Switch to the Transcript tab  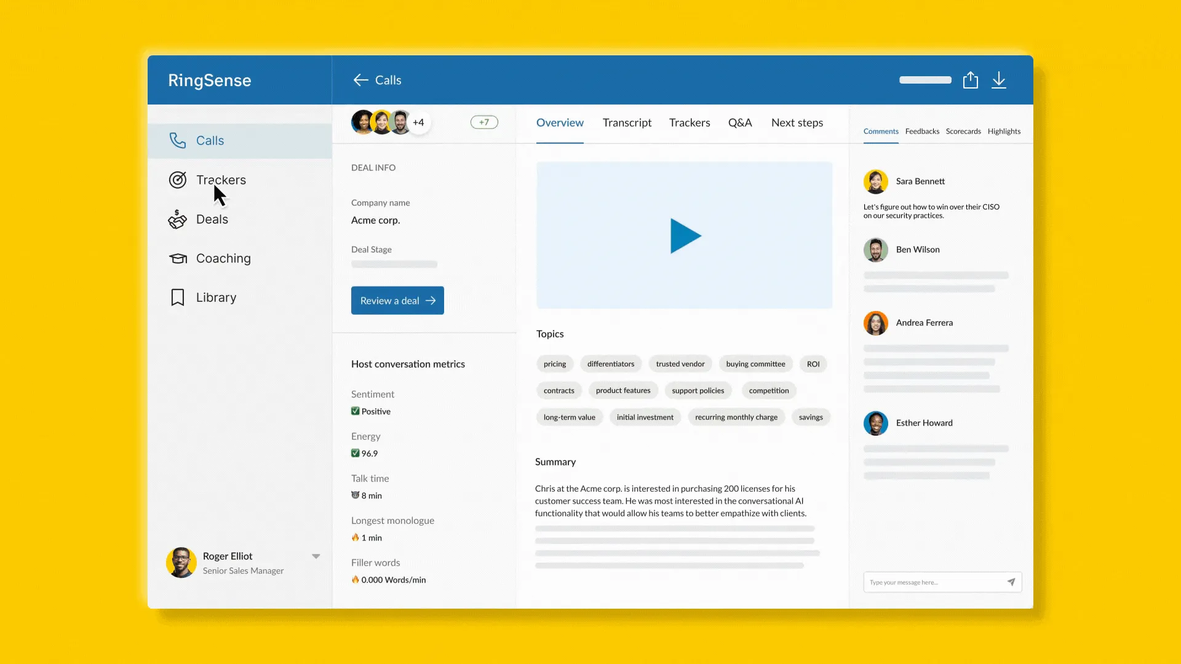click(x=626, y=122)
